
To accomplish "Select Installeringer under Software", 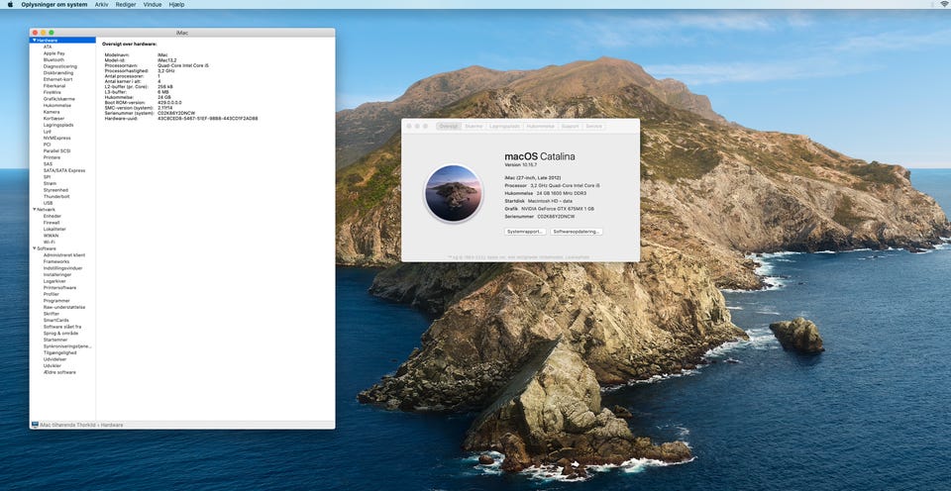I will point(57,274).
